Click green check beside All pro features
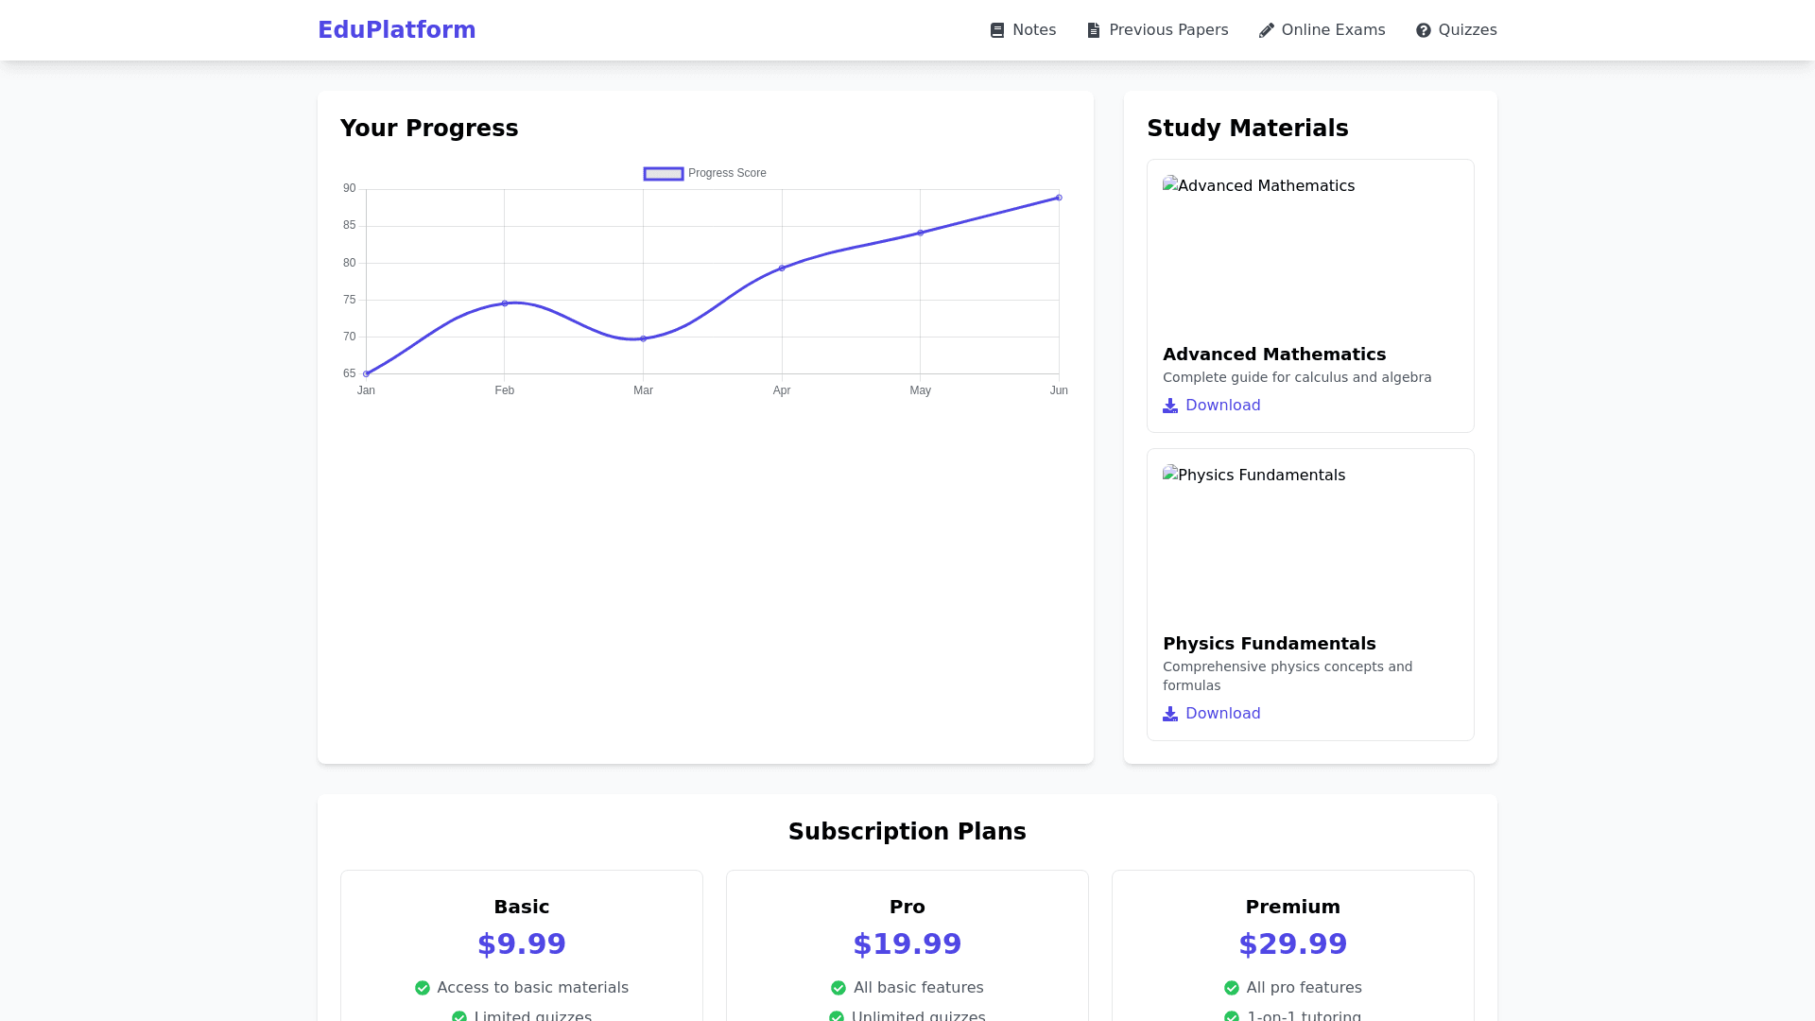The height and width of the screenshot is (1021, 1815). tap(1232, 988)
